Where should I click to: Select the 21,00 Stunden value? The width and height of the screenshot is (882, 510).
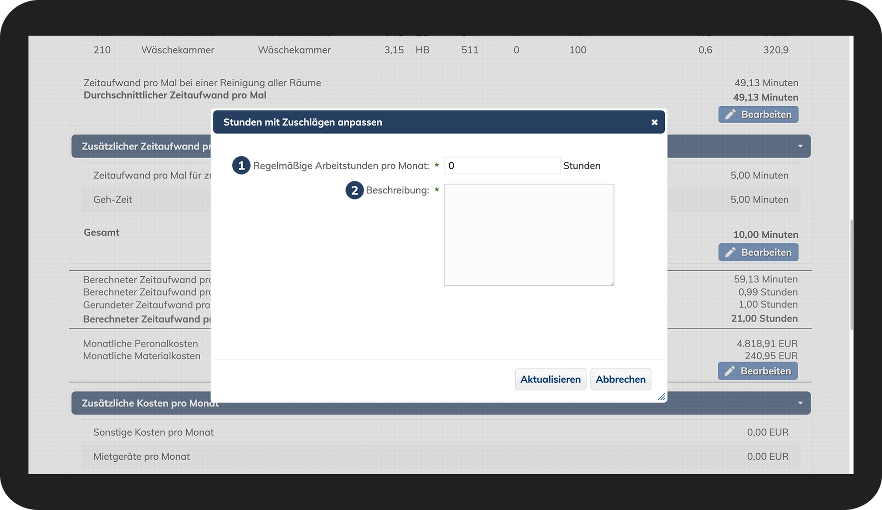pyautogui.click(x=764, y=319)
